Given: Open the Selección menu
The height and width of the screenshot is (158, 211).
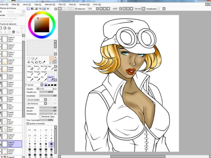Looking at the screenshot, I should coord(50,5).
